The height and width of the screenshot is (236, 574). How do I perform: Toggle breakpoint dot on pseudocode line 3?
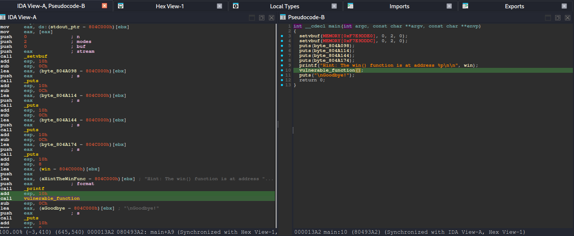pyautogui.click(x=282, y=36)
